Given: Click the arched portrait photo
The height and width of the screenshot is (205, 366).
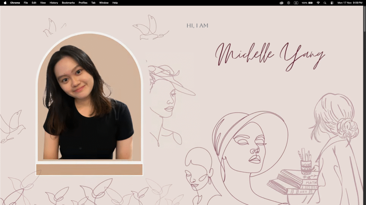Looking at the screenshot, I should tap(89, 103).
